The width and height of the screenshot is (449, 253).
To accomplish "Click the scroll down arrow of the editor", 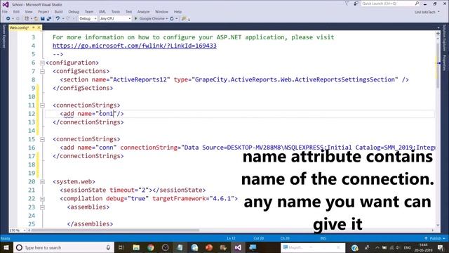I will tap(438, 226).
